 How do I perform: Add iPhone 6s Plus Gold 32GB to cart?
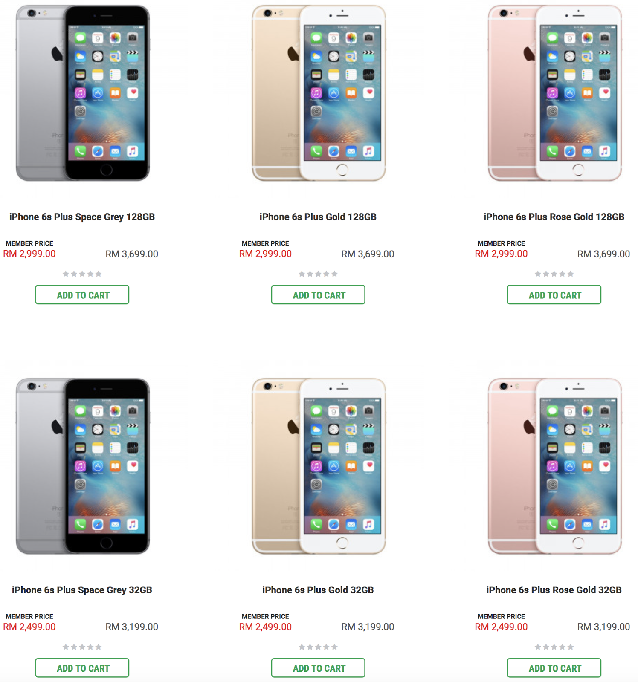pyautogui.click(x=318, y=668)
